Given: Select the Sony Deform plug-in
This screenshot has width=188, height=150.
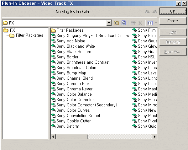Looking at the screenshot, I should pos(65,126).
